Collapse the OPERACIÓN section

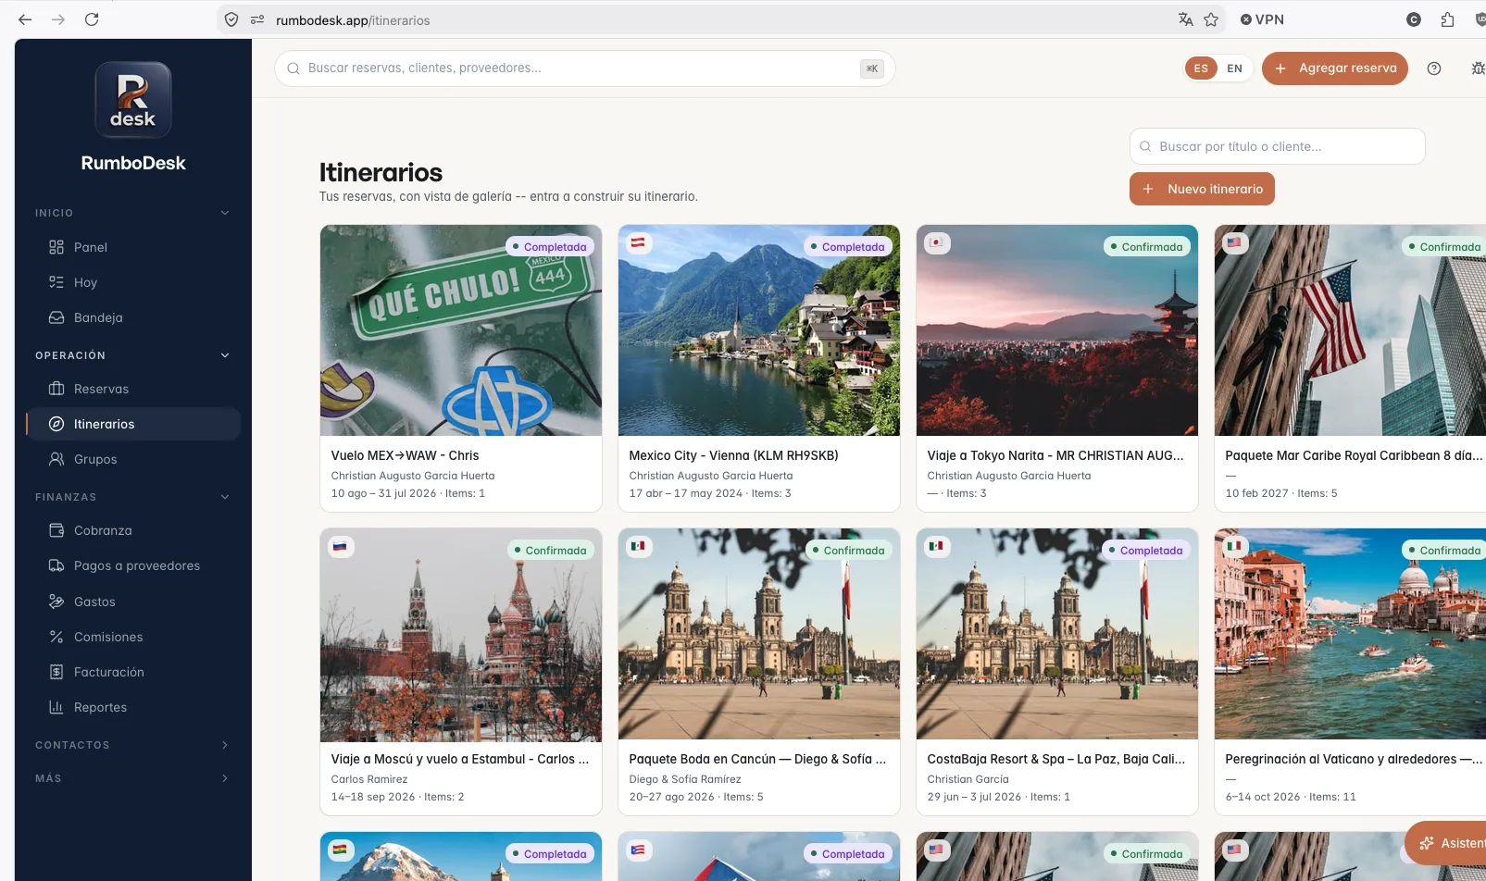pos(225,355)
